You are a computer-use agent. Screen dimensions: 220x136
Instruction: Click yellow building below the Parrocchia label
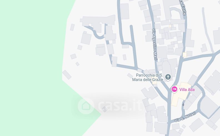[154, 81]
